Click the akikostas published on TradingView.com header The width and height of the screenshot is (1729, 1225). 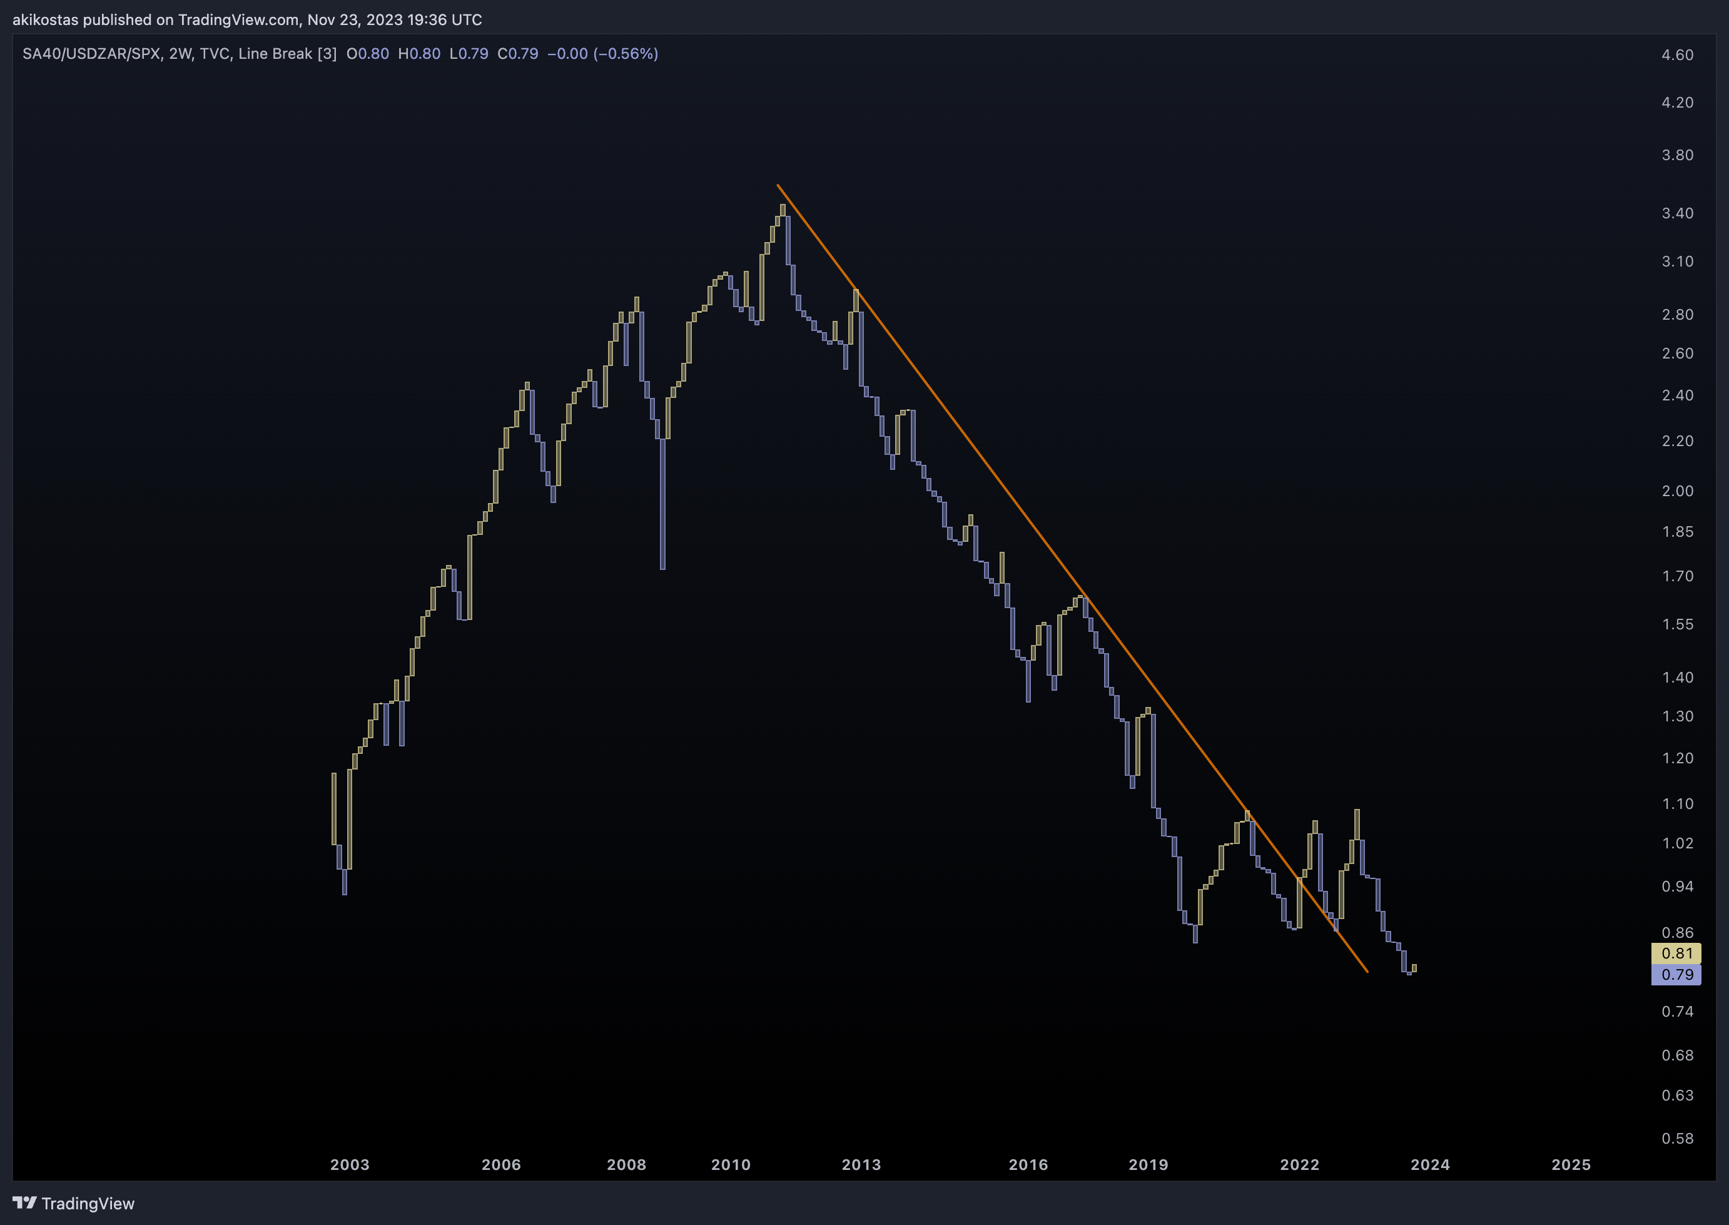(247, 19)
